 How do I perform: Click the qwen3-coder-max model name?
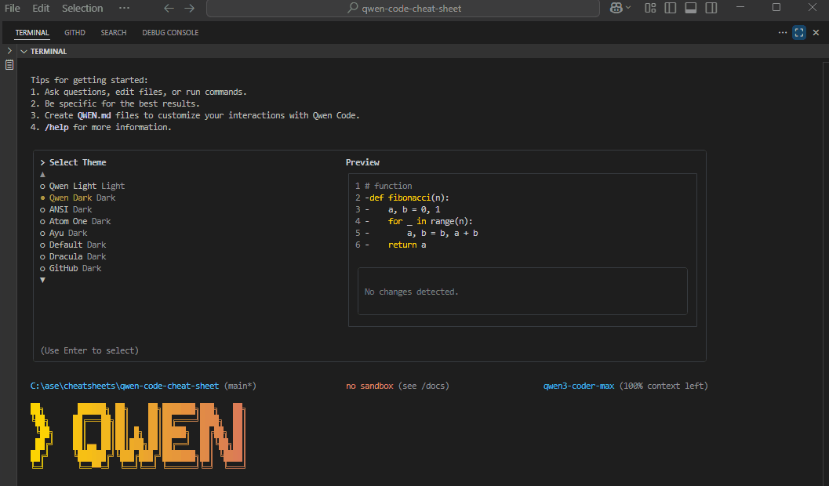click(x=579, y=386)
